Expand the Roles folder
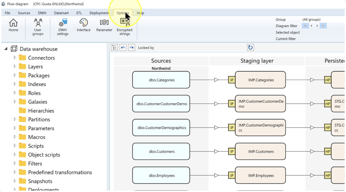The image size is (346, 192). click(x=15, y=93)
